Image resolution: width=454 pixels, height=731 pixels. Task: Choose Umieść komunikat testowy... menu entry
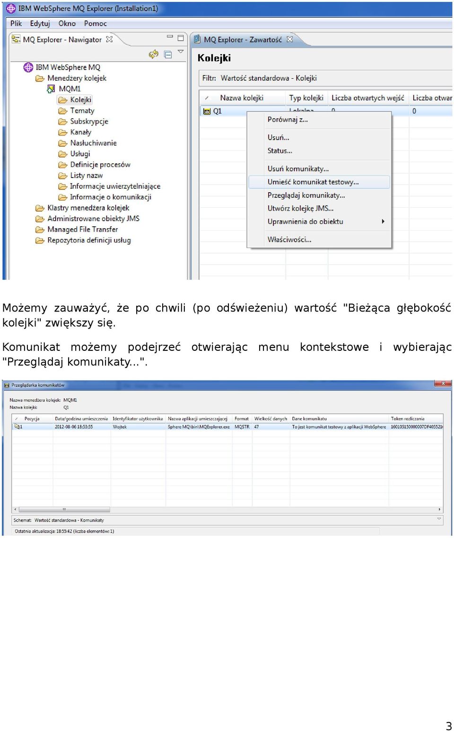tap(319, 182)
